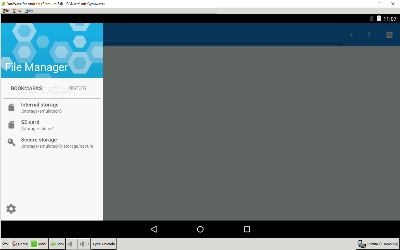The width and height of the screenshot is (400, 250).
Task: Click the volume down speaker button
Action: tap(72, 244)
